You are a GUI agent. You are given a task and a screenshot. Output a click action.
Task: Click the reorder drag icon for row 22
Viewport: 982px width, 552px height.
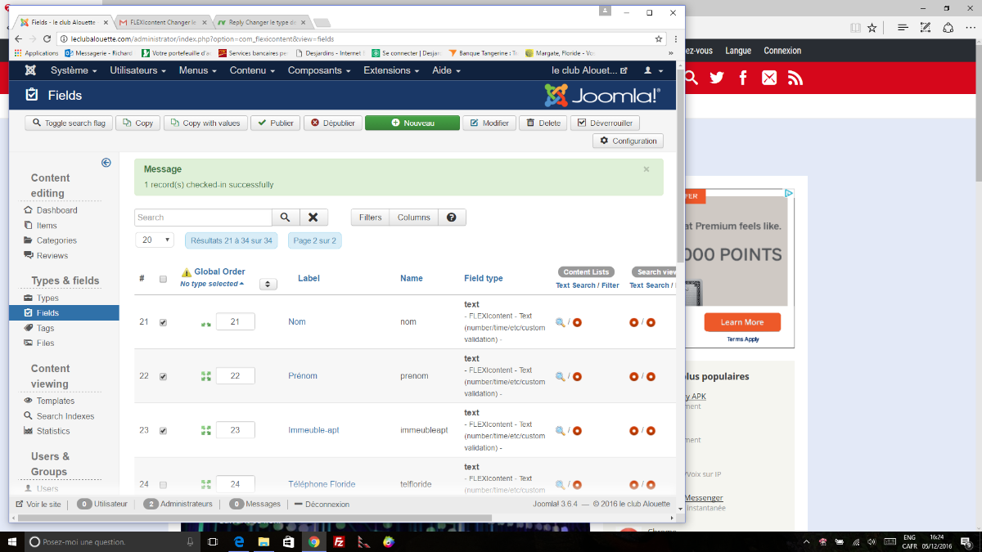(206, 376)
